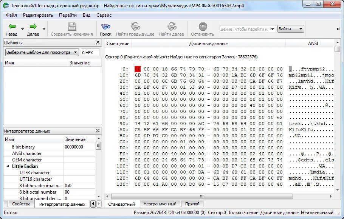Open the Перейти menu
Viewport: 344px width, 219px height.
pyautogui.click(x=68, y=15)
